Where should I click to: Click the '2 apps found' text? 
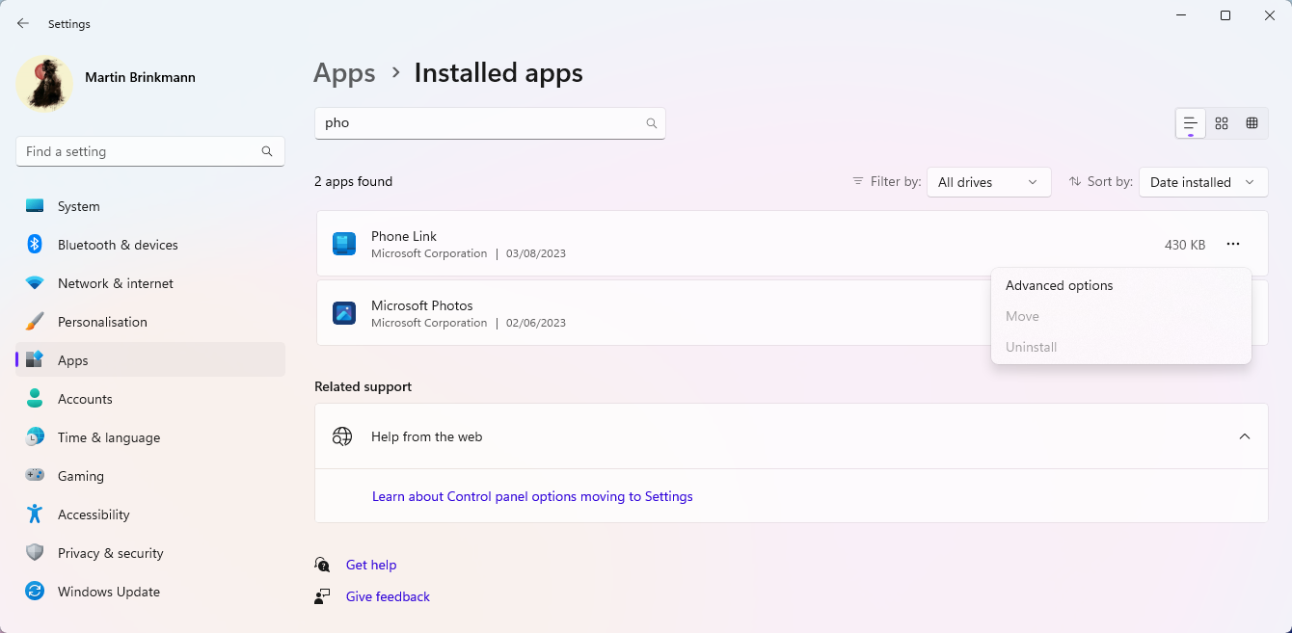tap(354, 181)
